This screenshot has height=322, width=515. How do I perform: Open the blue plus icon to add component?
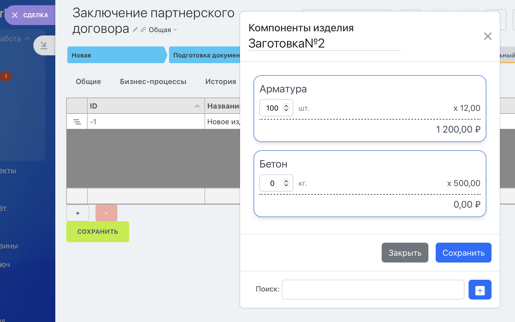(x=480, y=290)
